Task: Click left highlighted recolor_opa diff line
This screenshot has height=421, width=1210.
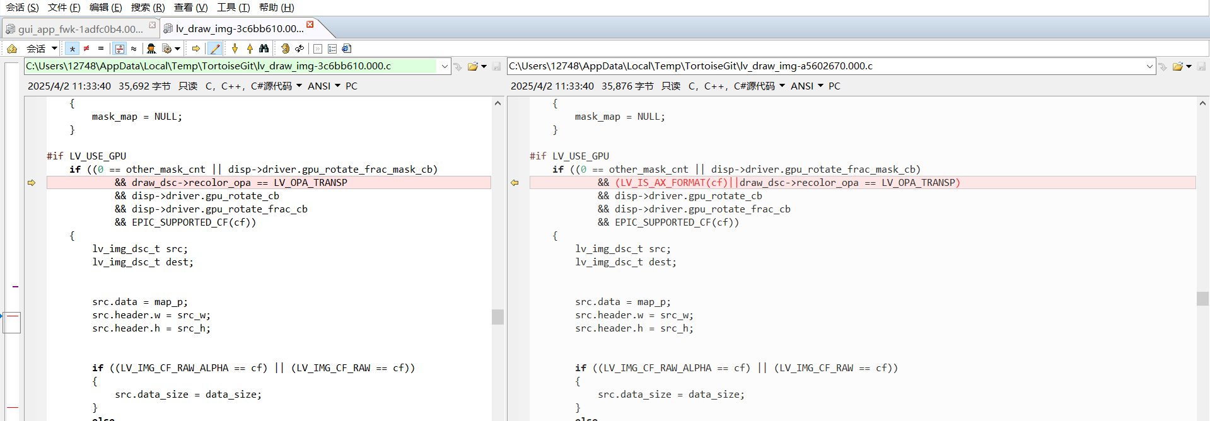Action: tap(269, 183)
